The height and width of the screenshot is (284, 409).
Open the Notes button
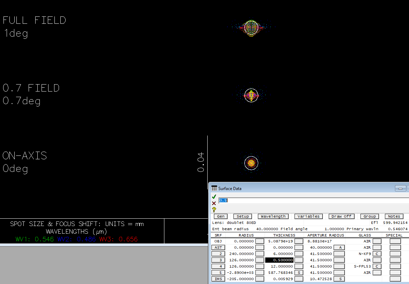(394, 216)
